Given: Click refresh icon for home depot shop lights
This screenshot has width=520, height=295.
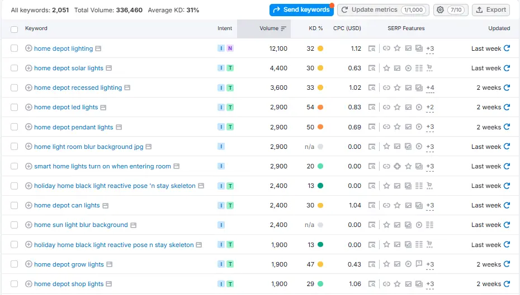Looking at the screenshot, I should coord(507,284).
